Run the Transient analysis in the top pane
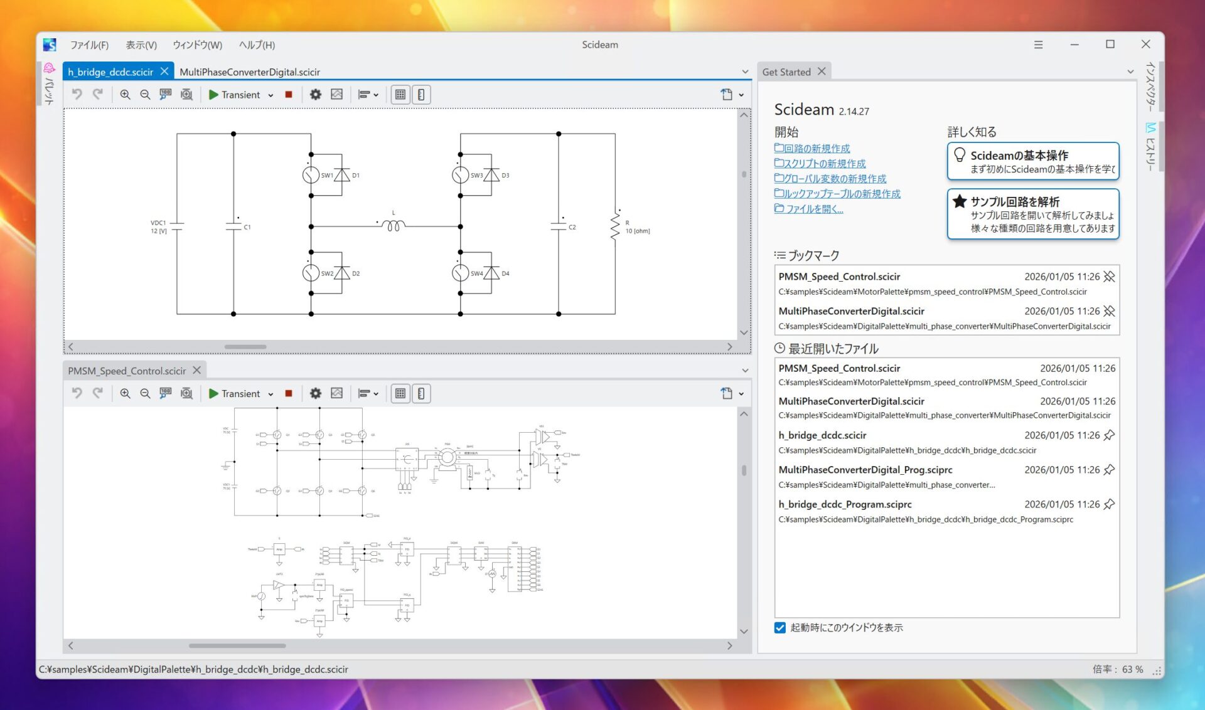Screen dimensions: 1205x710 215,95
